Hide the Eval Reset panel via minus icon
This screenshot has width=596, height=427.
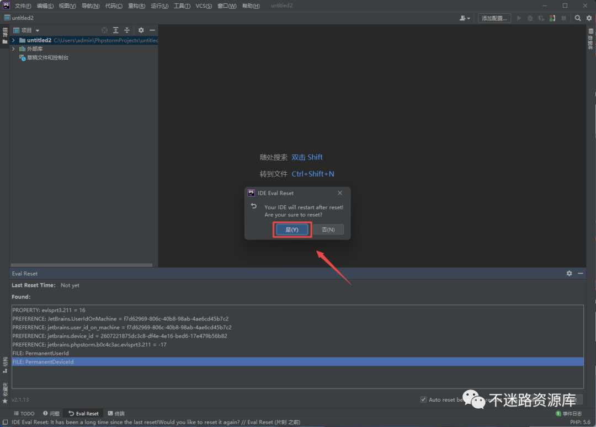581,274
